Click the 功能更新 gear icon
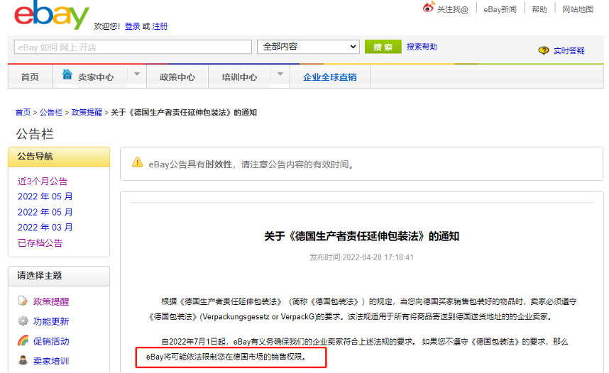This screenshot has width=609, height=373. 23,321
